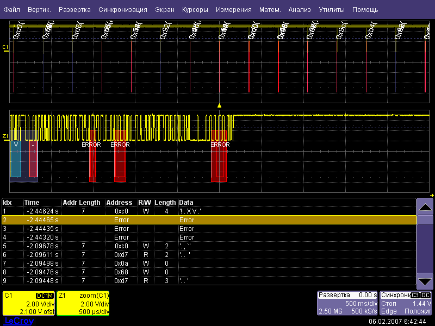Viewport: 435px width, 326px height.
Task: Open the C1 channel descriptor box
Action: pyautogui.click(x=29, y=304)
